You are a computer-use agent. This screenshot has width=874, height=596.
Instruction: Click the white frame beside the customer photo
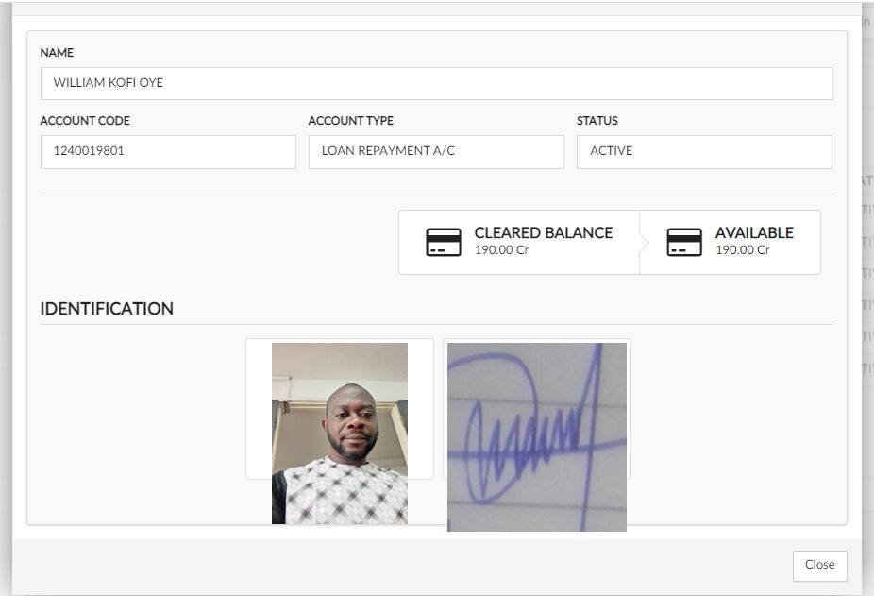tap(259, 408)
